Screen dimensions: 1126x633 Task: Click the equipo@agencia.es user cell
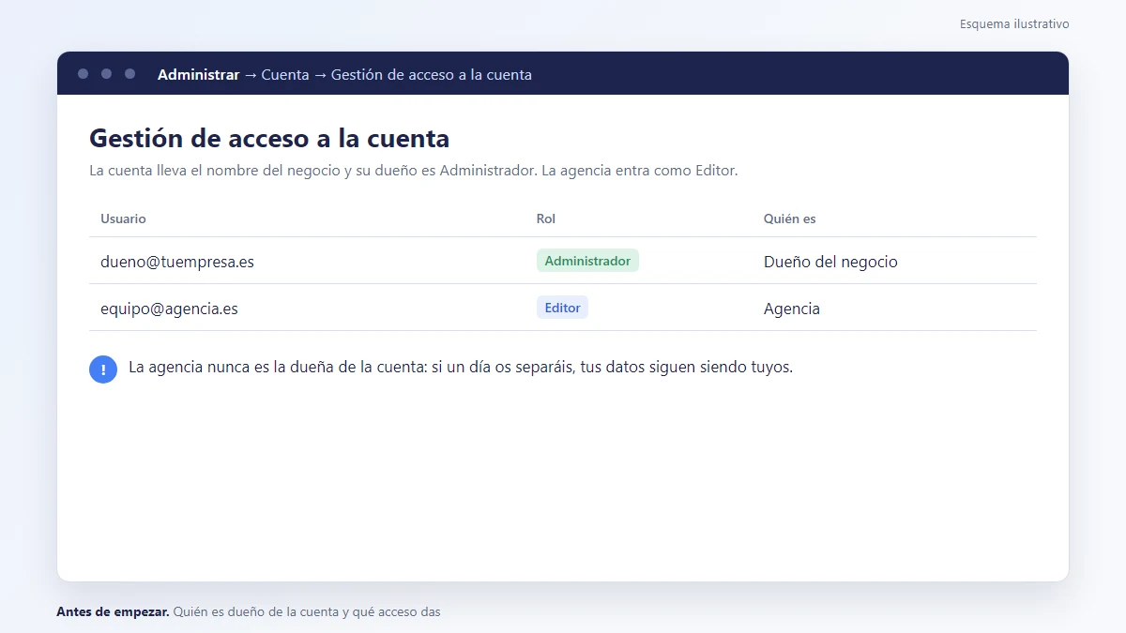click(x=169, y=309)
